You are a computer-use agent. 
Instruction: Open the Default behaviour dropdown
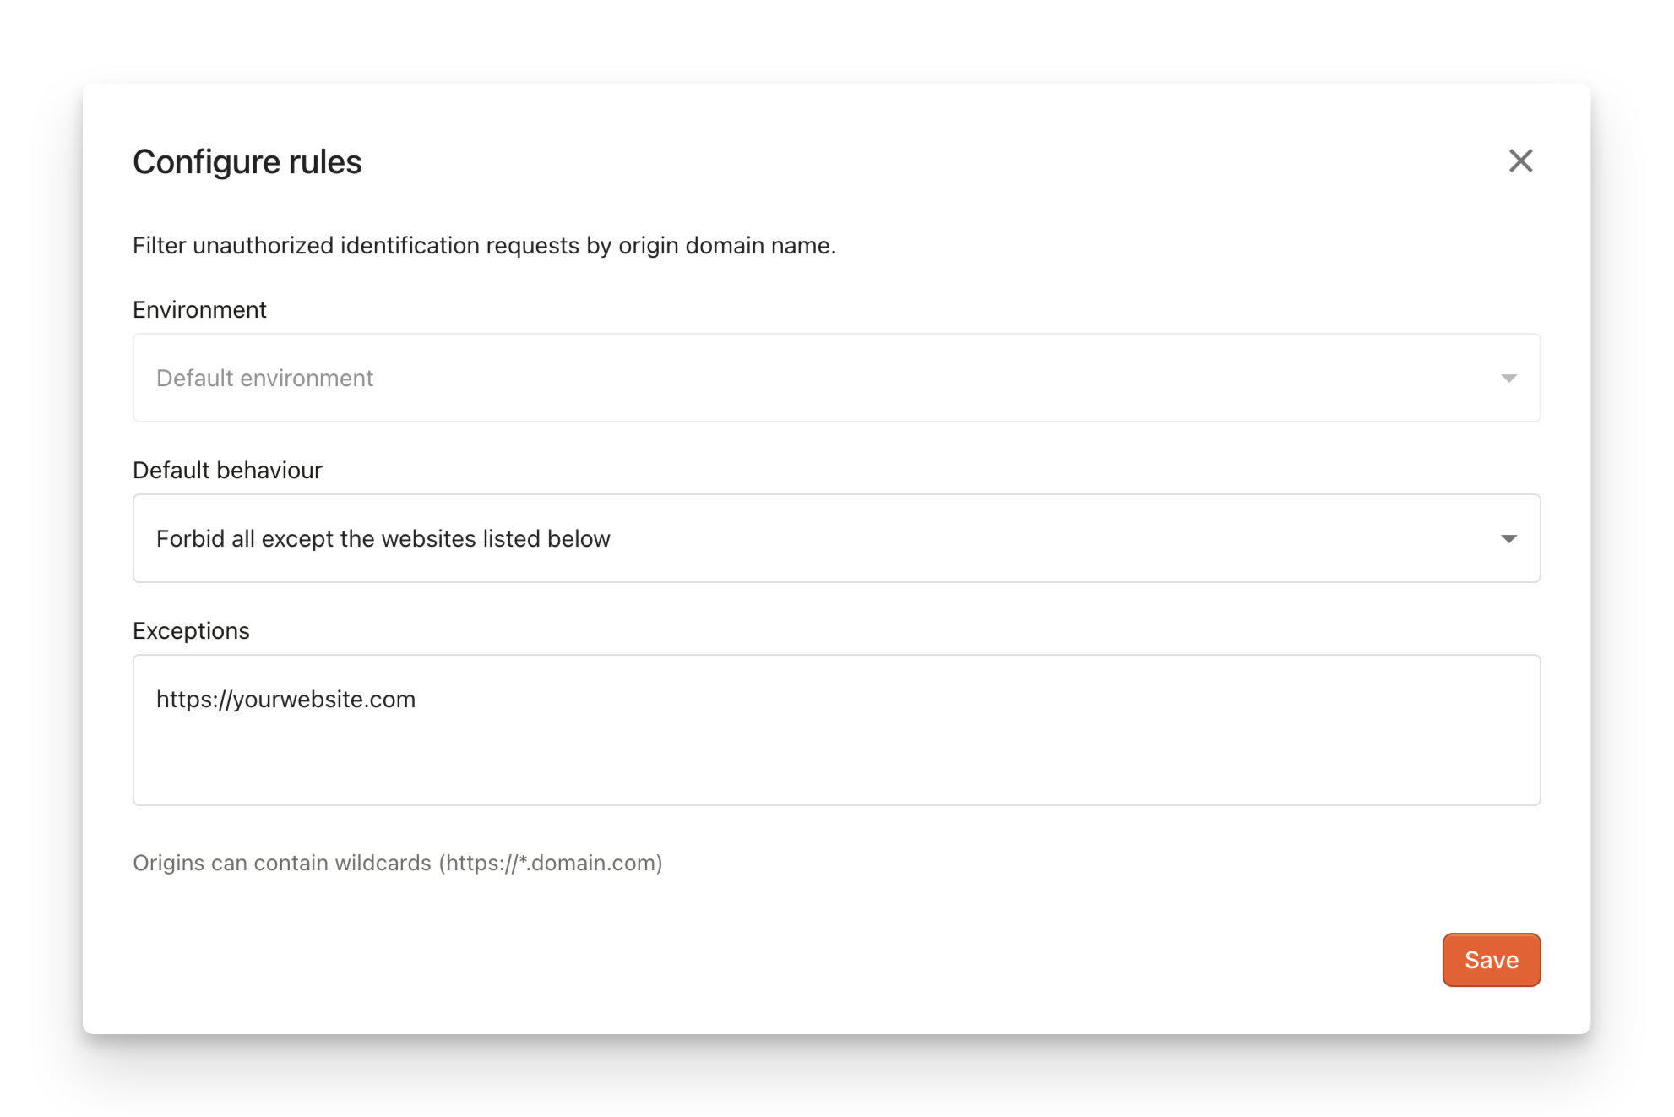pos(836,538)
